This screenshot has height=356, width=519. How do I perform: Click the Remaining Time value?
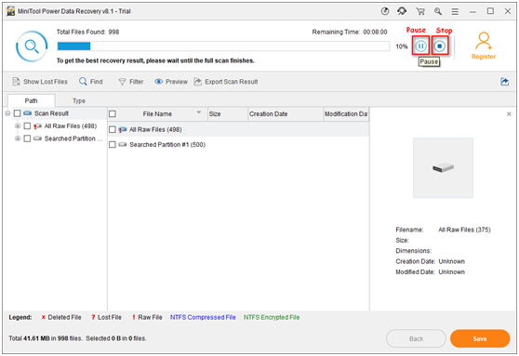[x=375, y=33]
